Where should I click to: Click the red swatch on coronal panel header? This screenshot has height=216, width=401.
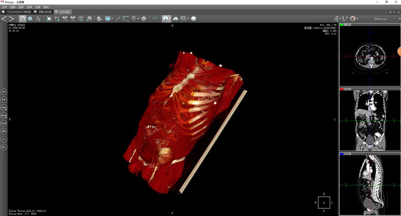coord(341,89)
